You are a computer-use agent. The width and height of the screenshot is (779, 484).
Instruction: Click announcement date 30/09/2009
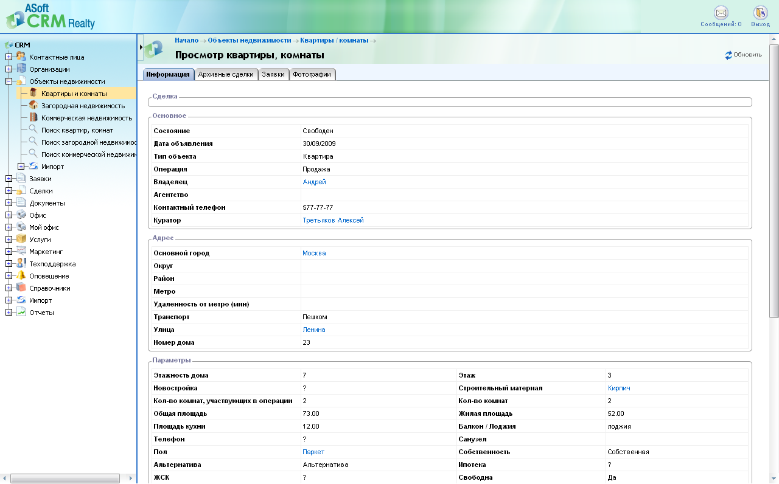pos(319,143)
